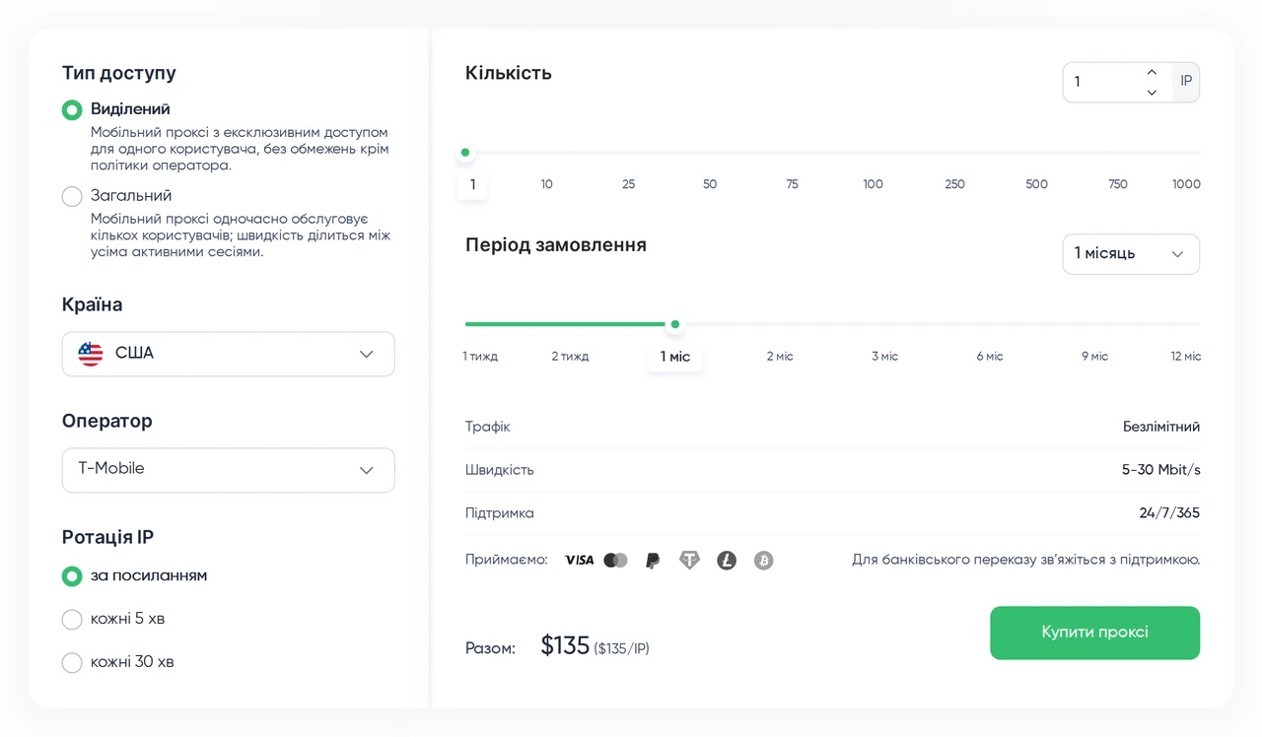The width and height of the screenshot is (1262, 737).
Task: Click the $135 total price
Action: [x=565, y=646]
